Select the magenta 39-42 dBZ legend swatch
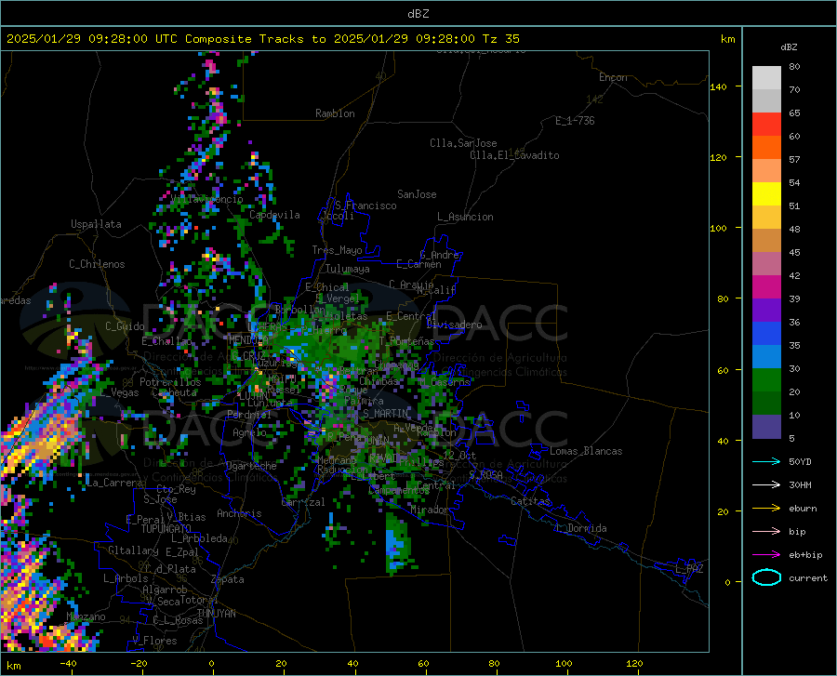Viewport: 837px width, 676px height. (766, 287)
